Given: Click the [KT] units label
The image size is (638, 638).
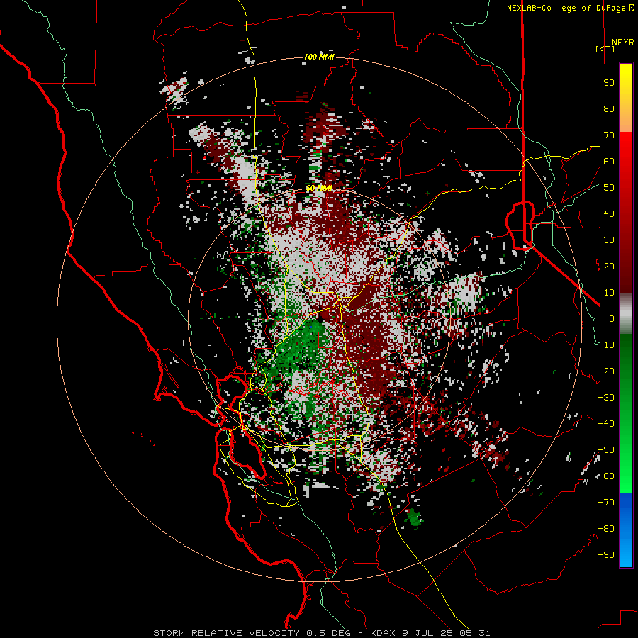Looking at the screenshot, I should coord(605,49).
